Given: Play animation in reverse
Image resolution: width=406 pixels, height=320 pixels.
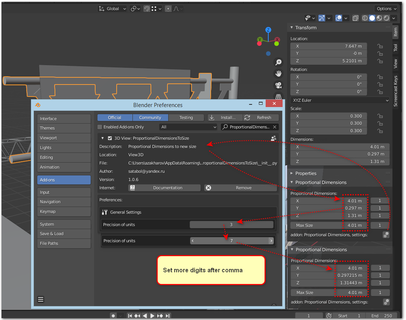Looking at the screenshot, I should point(145,315).
